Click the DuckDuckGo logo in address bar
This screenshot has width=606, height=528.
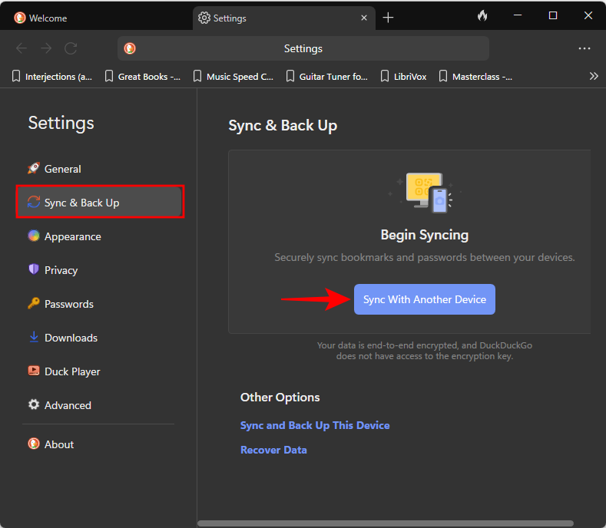pyautogui.click(x=130, y=48)
